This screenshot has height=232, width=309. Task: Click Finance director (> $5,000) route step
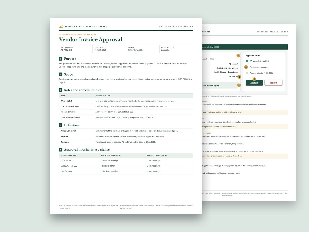tap(261, 73)
